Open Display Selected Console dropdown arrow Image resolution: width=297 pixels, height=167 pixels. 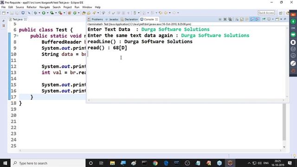coord(273,19)
